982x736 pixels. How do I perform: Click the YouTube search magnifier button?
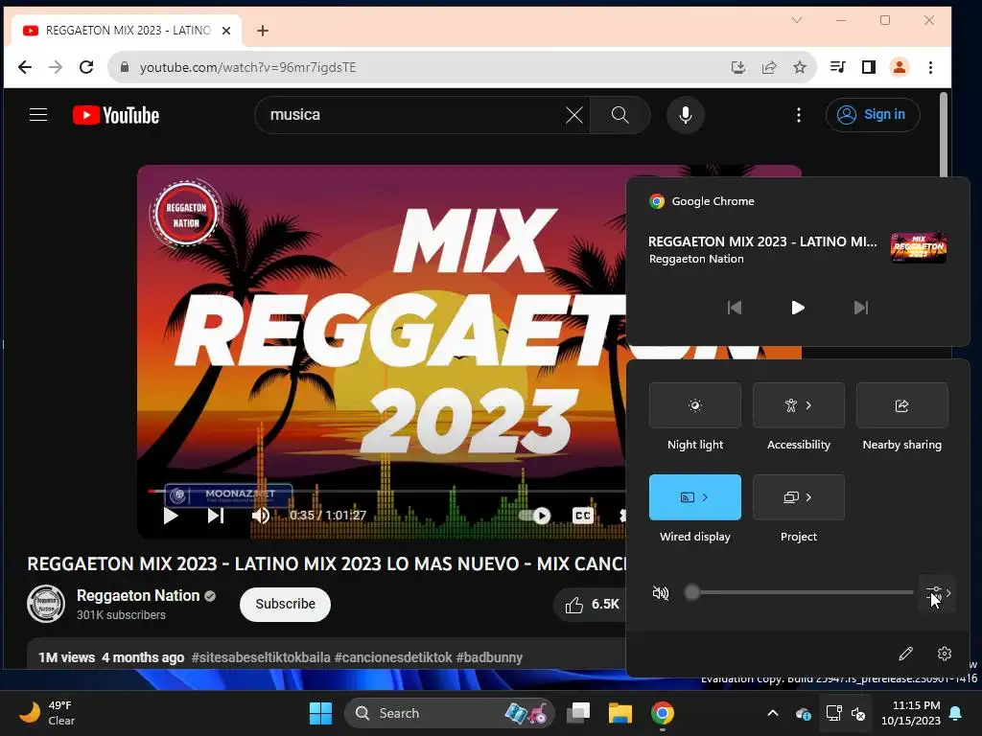[x=620, y=115]
